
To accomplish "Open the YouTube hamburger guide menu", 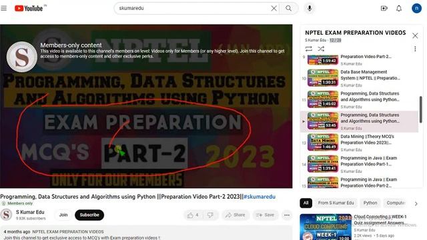I will click(4, 8).
